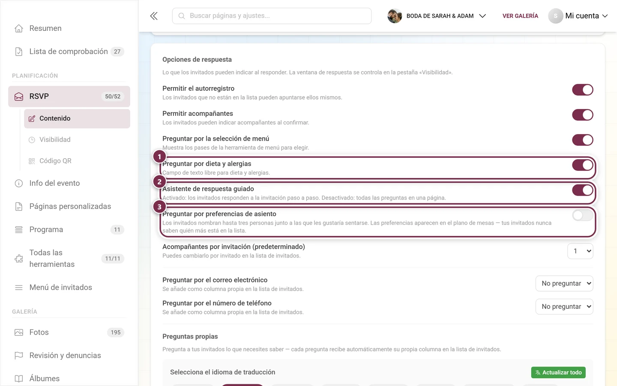Click the Actualizar todo button

tap(558, 373)
